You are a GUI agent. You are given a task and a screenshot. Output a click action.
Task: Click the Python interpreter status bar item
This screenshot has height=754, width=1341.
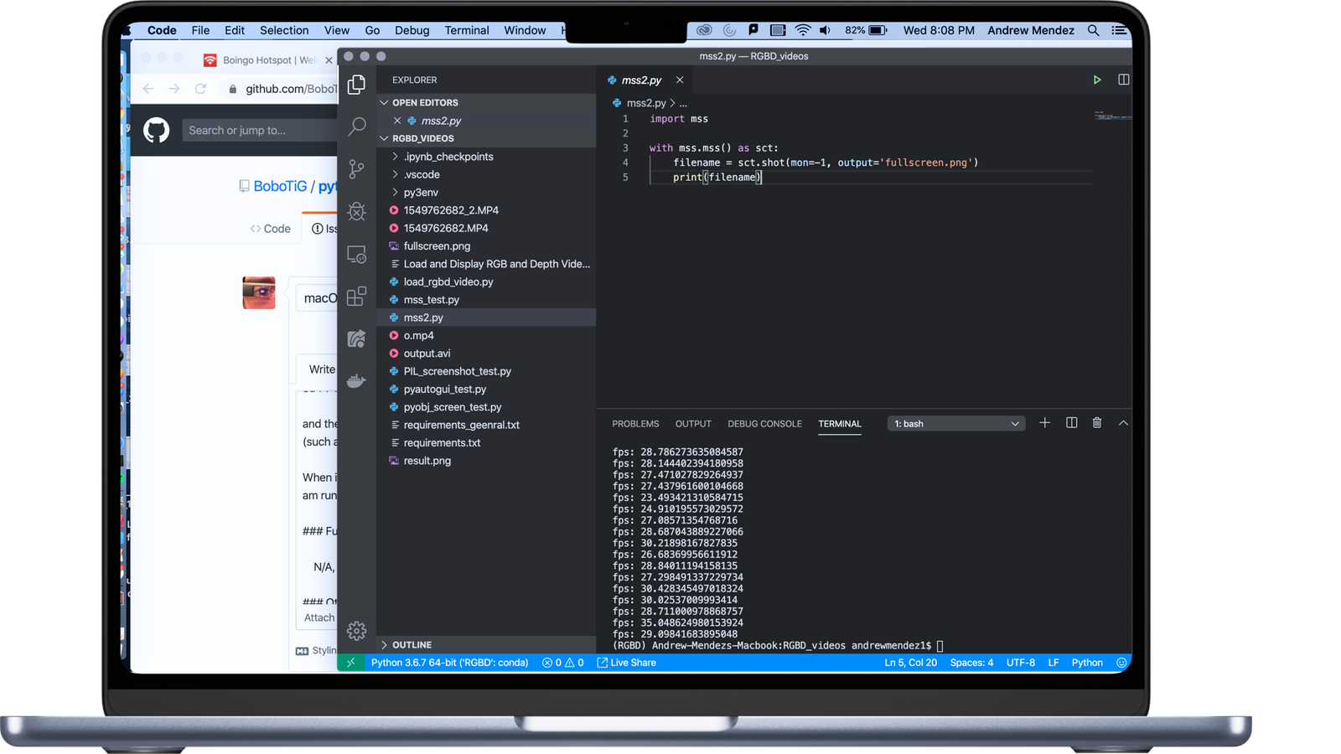(x=449, y=663)
